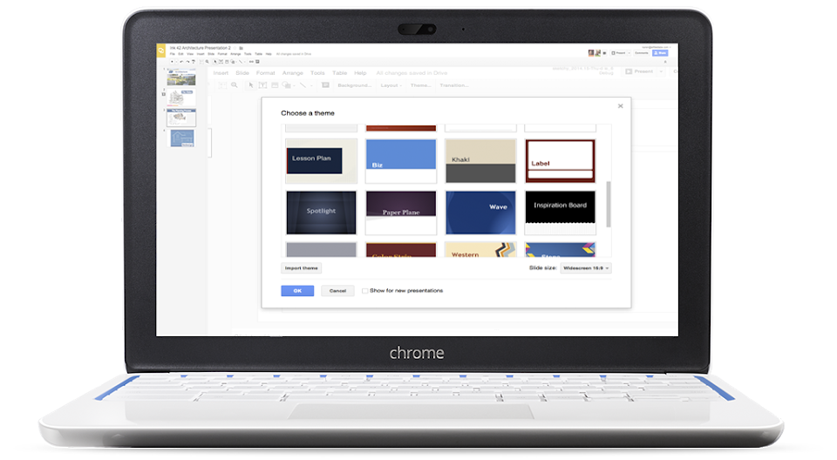Open the Present button dropdown arrow
Viewport: 837px width, 460px height.
(661, 71)
